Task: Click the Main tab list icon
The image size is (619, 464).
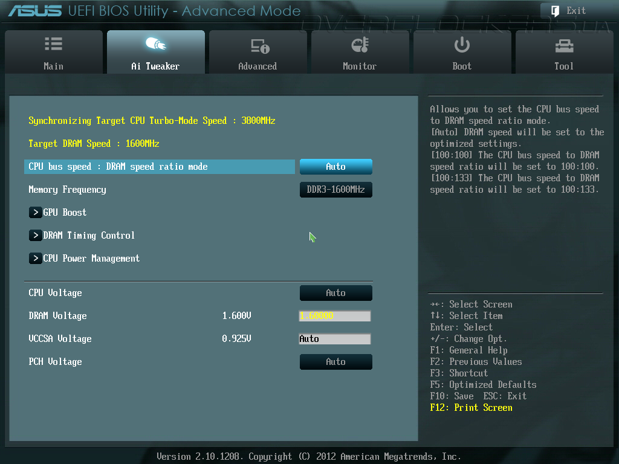Action: click(53, 43)
